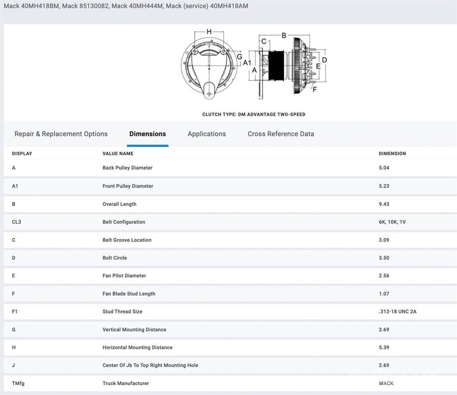Click the DIMENSION column header

[x=392, y=153]
